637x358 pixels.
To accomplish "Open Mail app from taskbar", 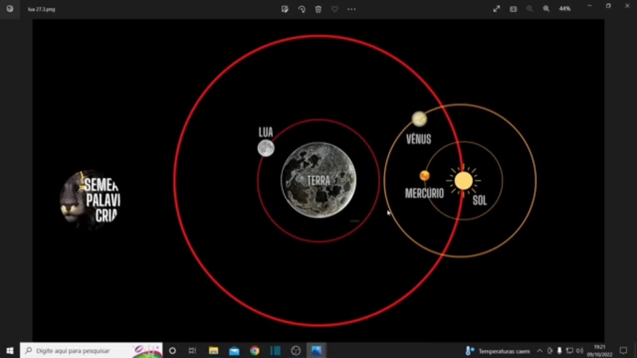I will coord(234,351).
